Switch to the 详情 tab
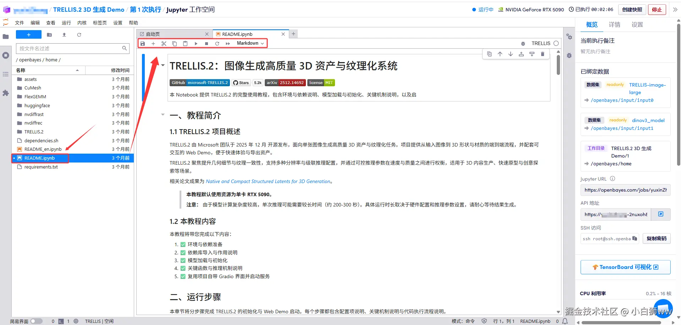Screen dimensions: 681x325 [615, 24]
